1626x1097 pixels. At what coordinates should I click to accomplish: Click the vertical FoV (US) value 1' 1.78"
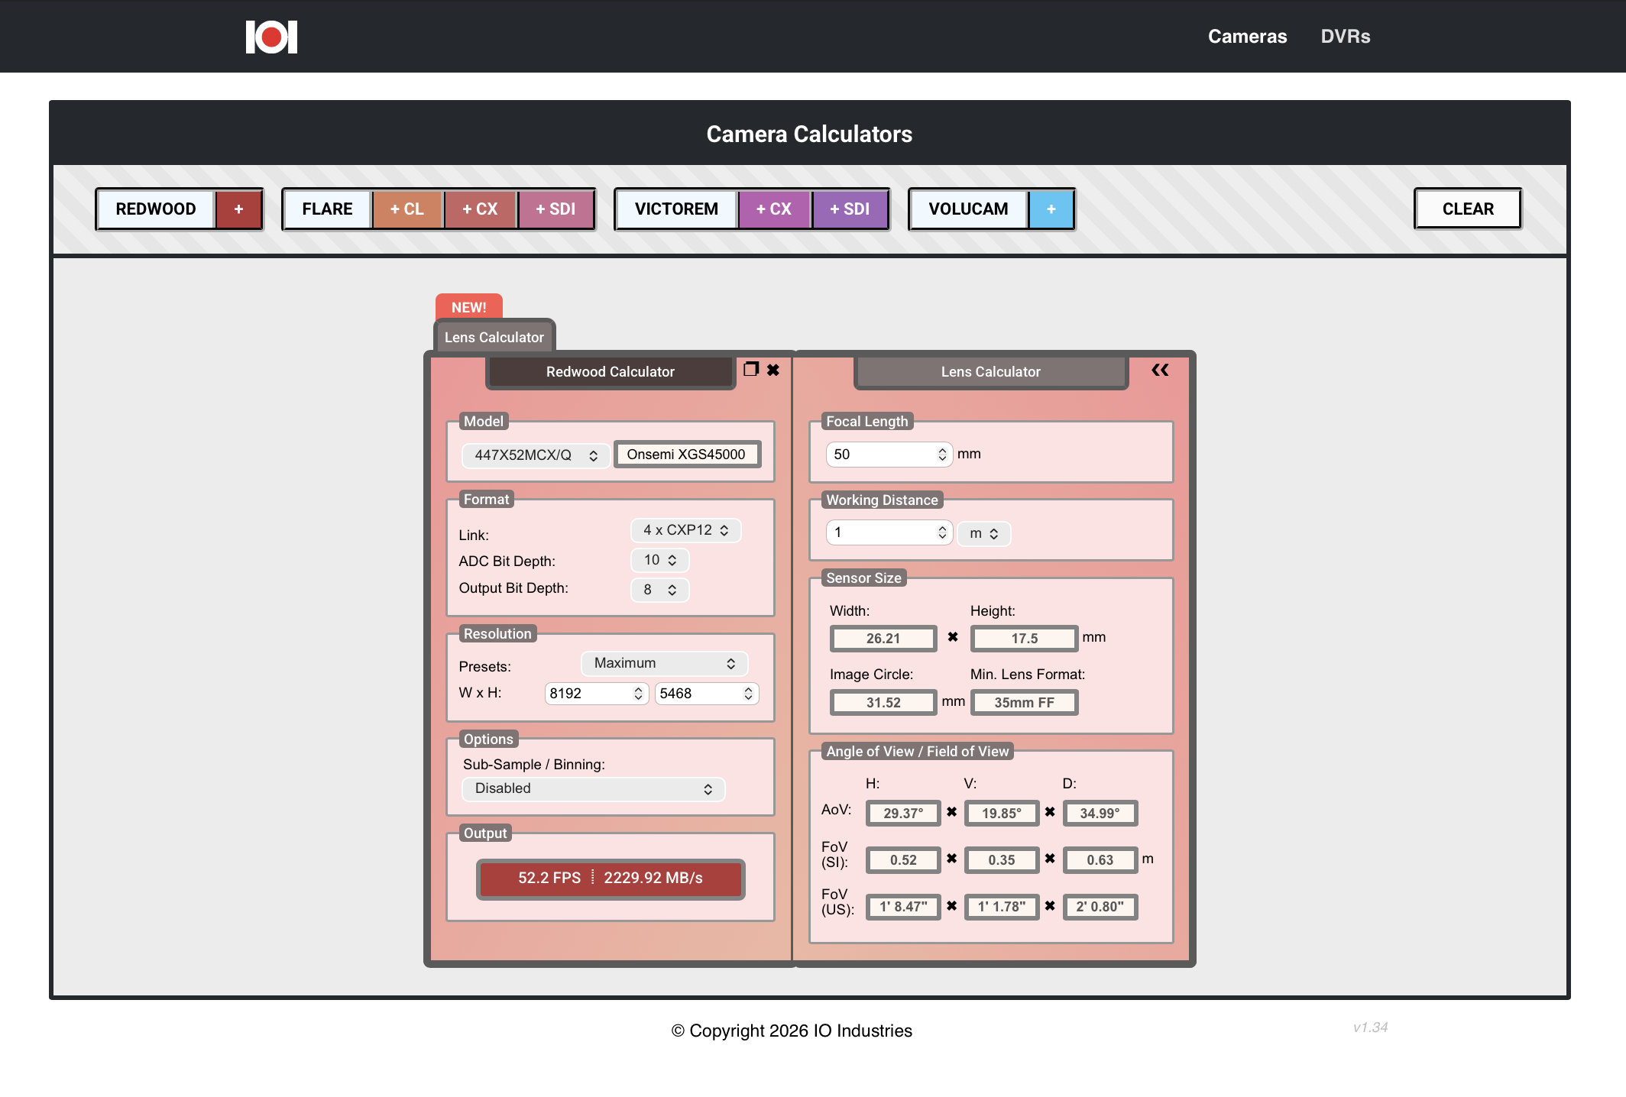coord(1002,907)
